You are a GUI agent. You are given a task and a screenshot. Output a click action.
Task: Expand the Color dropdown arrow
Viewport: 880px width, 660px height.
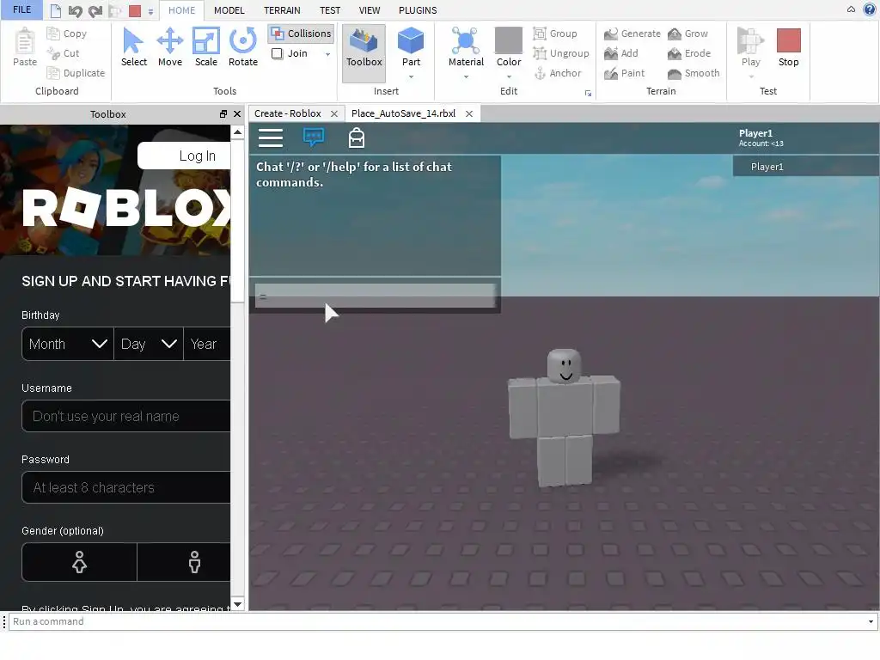[x=509, y=76]
